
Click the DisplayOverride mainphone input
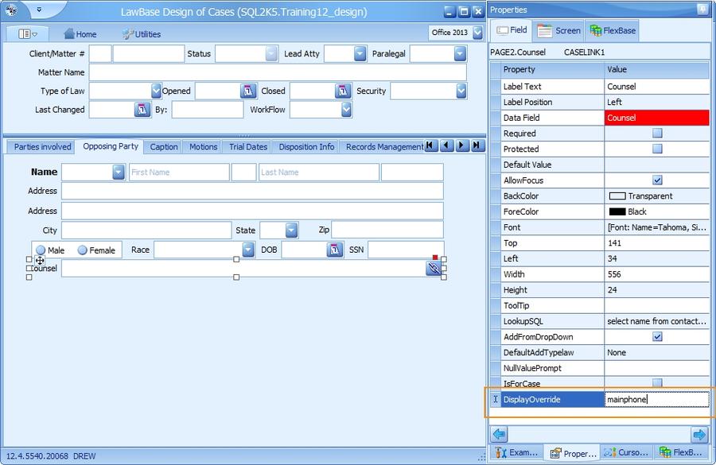(656, 399)
